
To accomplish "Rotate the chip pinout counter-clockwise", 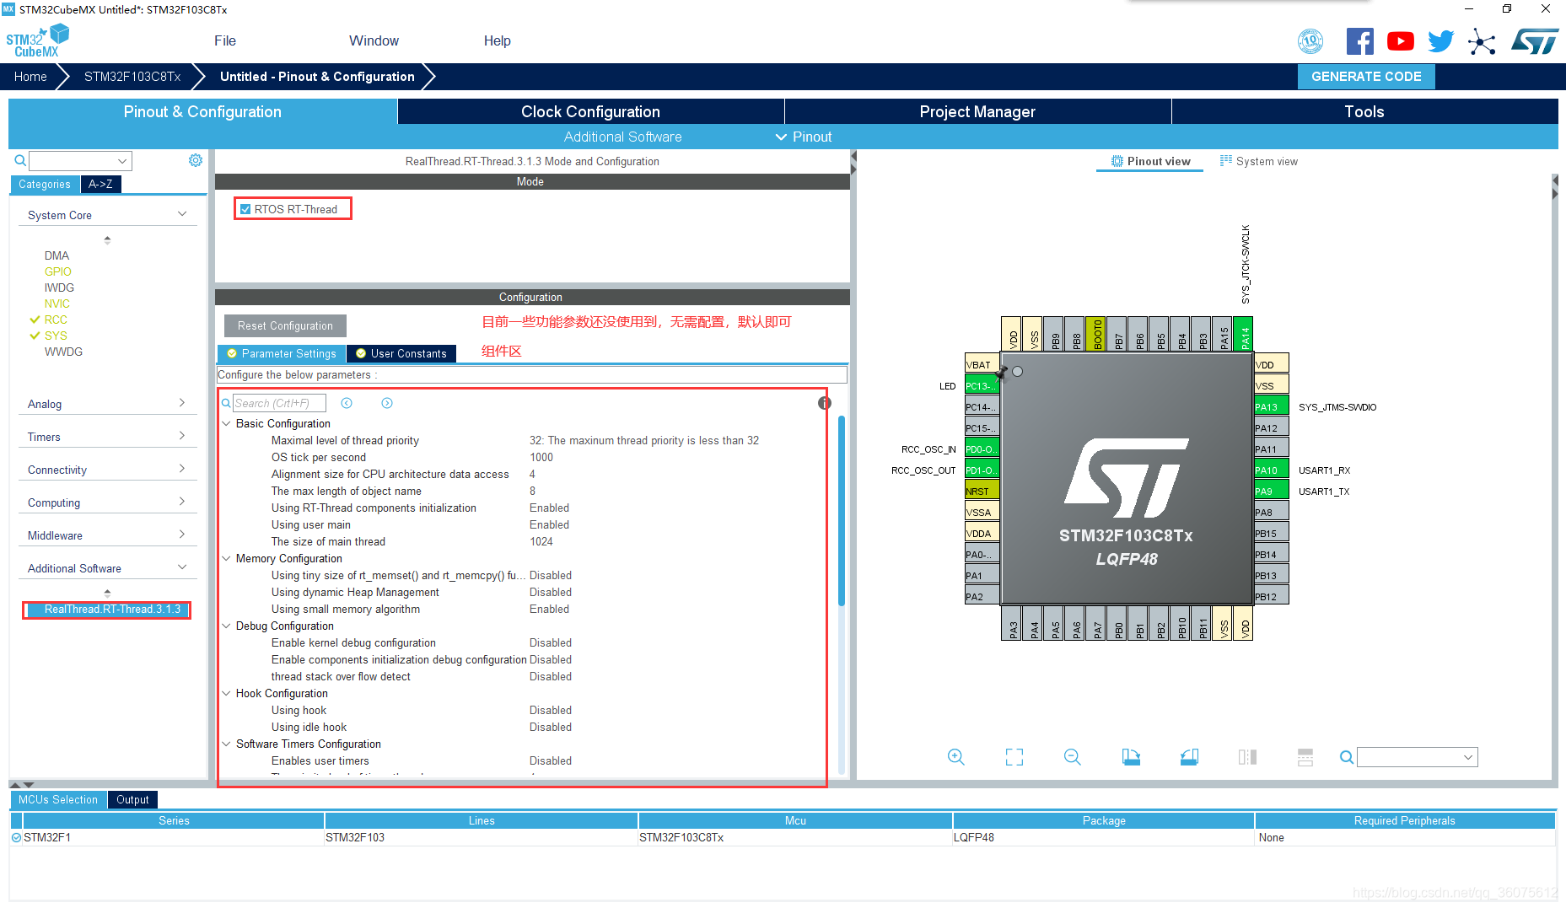I will (1189, 757).
